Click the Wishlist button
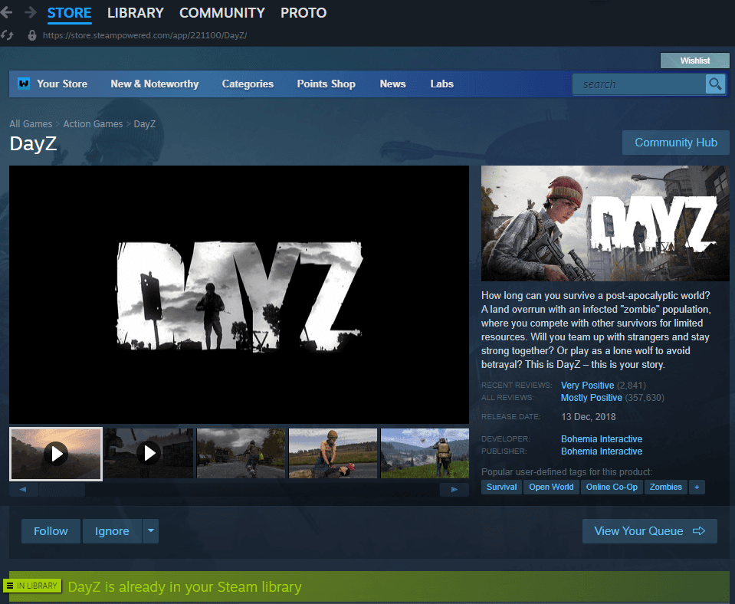Viewport: 735px width, 604px height. point(694,61)
